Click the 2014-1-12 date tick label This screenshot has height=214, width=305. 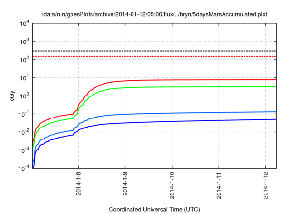[x=266, y=185]
